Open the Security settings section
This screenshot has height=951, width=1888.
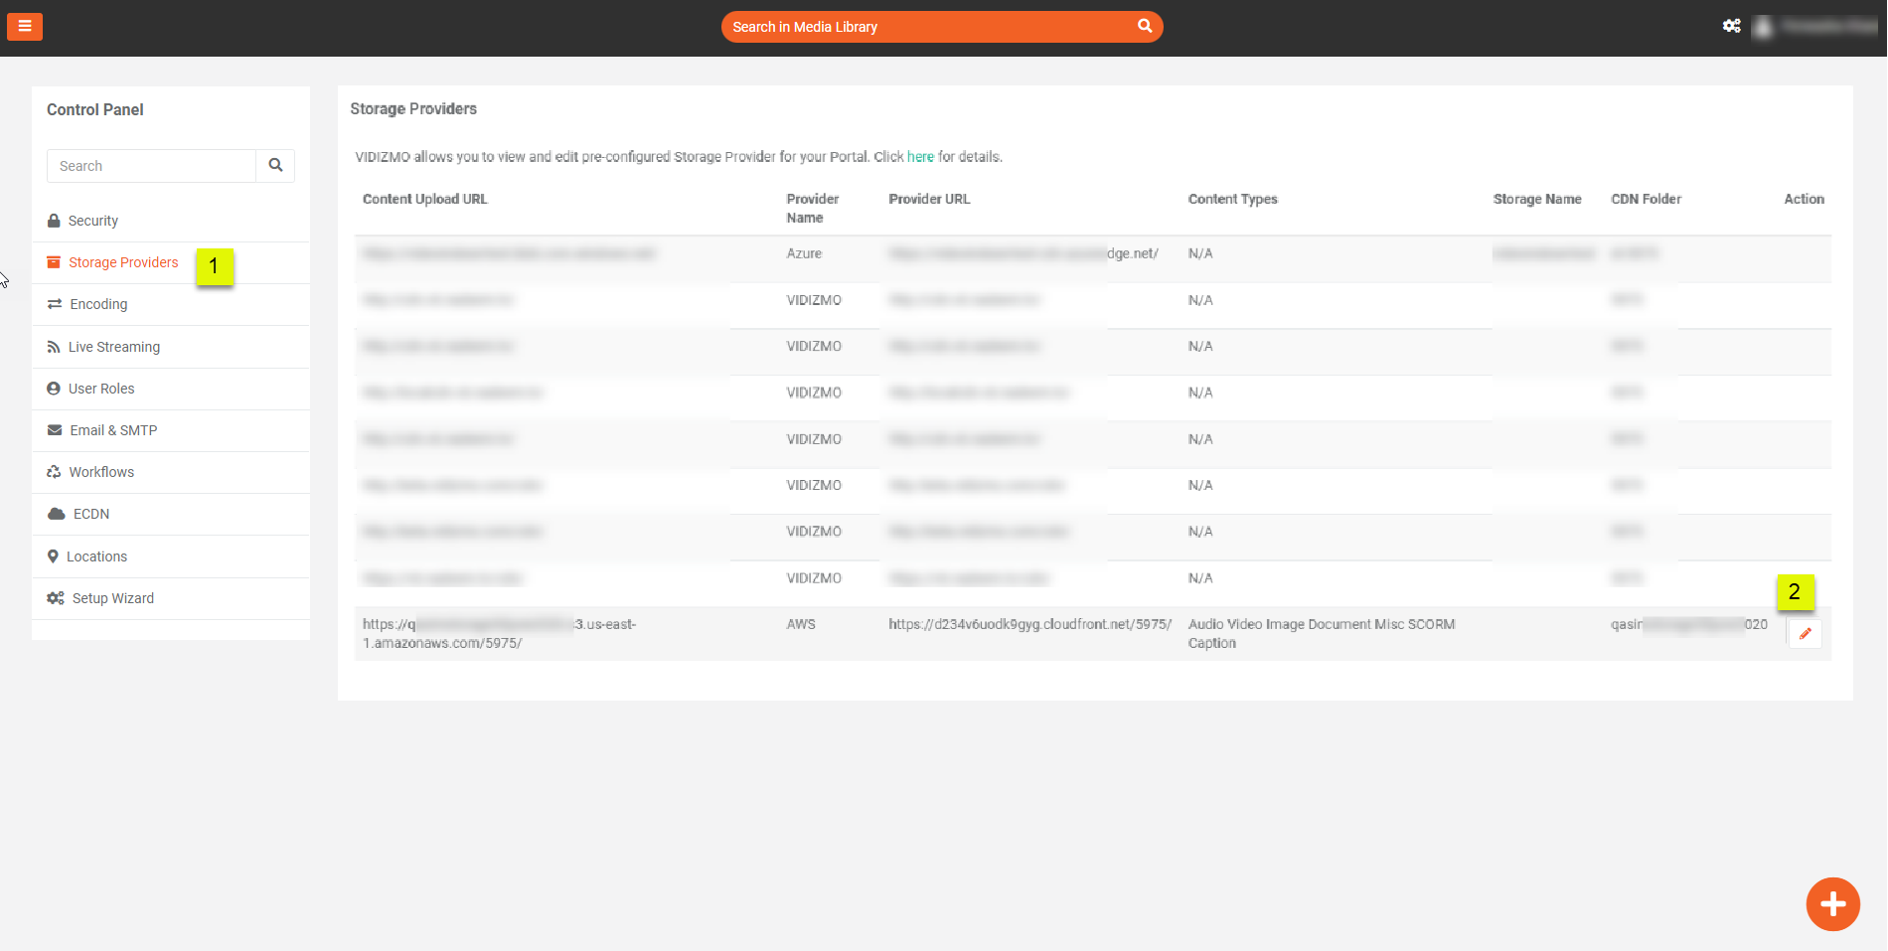click(93, 221)
